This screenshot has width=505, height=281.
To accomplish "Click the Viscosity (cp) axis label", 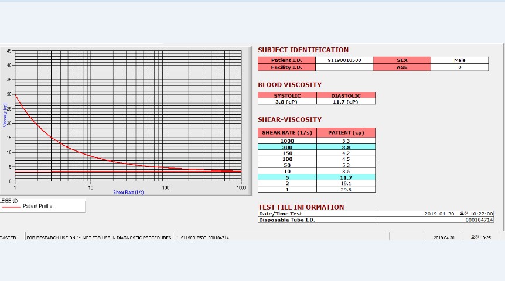I will click(5, 115).
